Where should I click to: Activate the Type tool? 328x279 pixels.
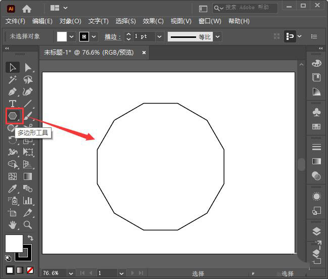coord(13,104)
